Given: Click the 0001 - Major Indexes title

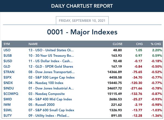Looking at the screenshot, I should point(82,32).
